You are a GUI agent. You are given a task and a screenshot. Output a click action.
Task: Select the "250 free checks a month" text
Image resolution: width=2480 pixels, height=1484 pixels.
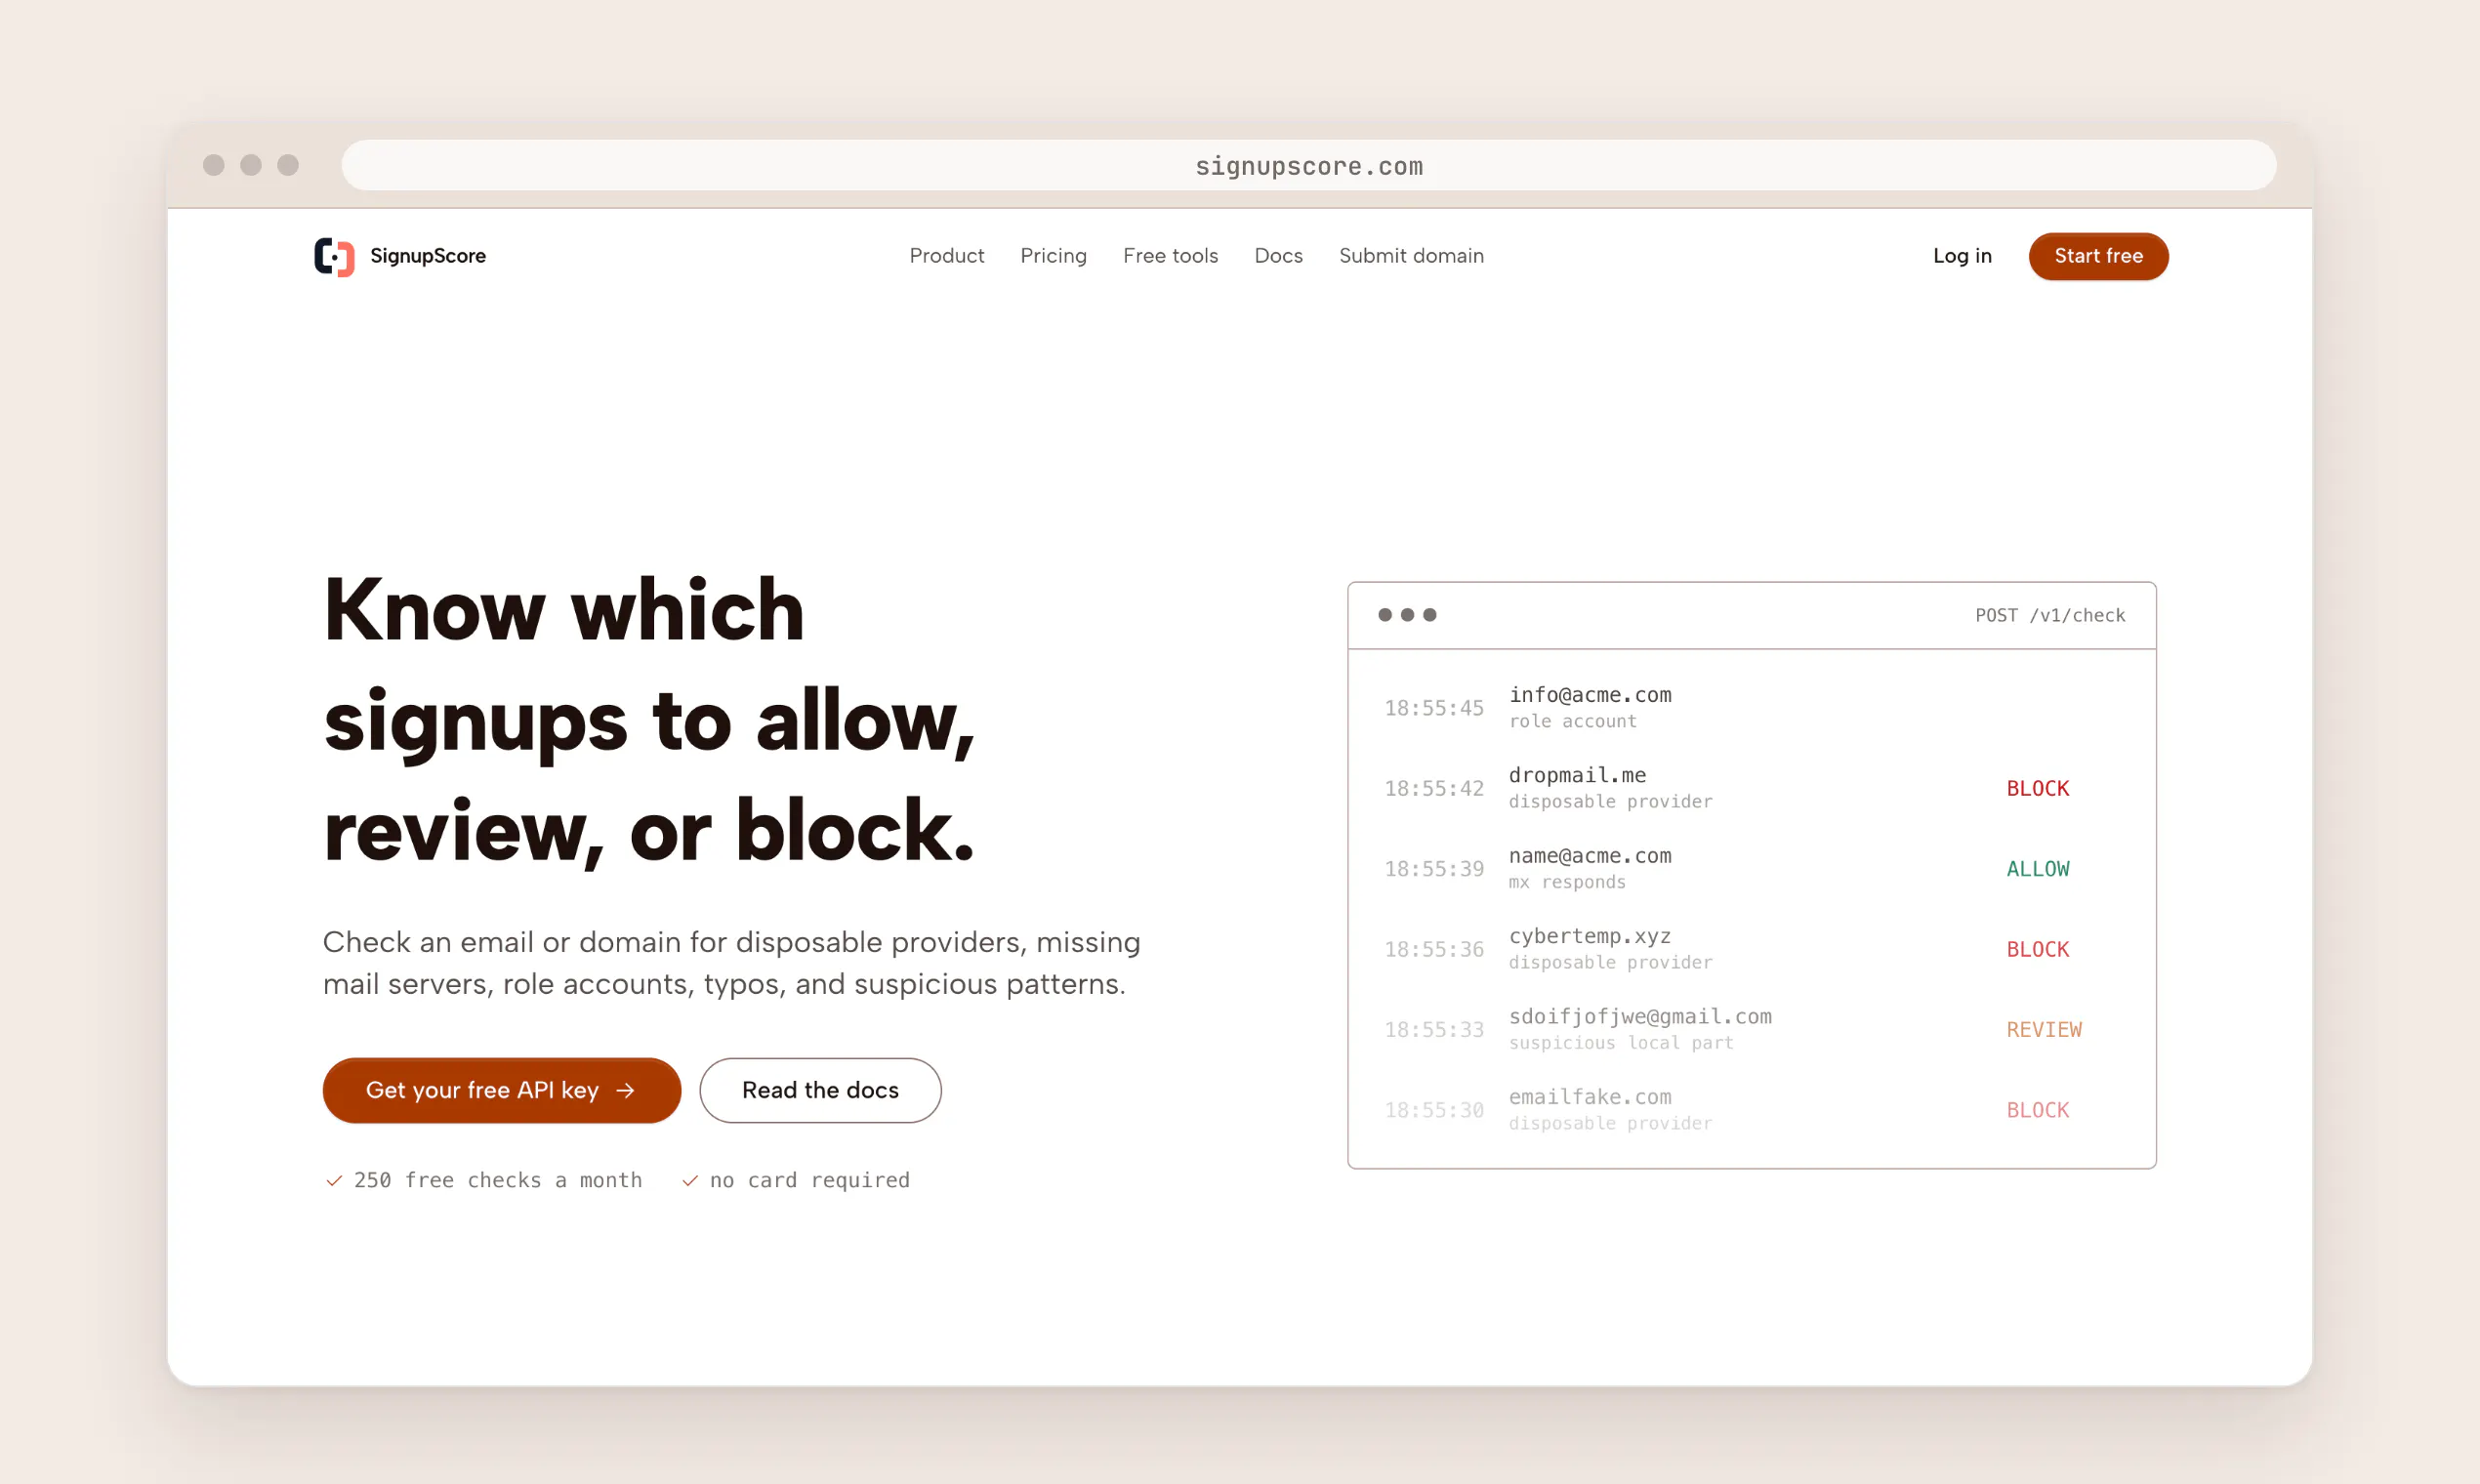(x=498, y=1180)
